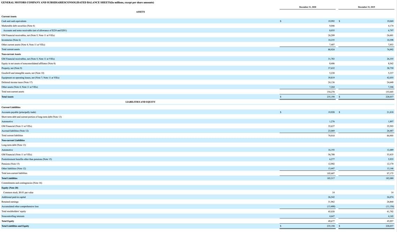Click 'Total Liabilities and Equity' label
This screenshot has height=232, width=397.
pos(15,226)
